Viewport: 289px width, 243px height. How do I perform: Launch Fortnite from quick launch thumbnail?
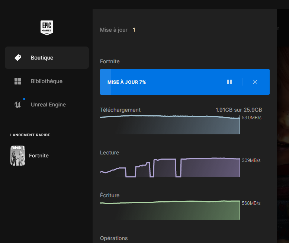[18, 156]
